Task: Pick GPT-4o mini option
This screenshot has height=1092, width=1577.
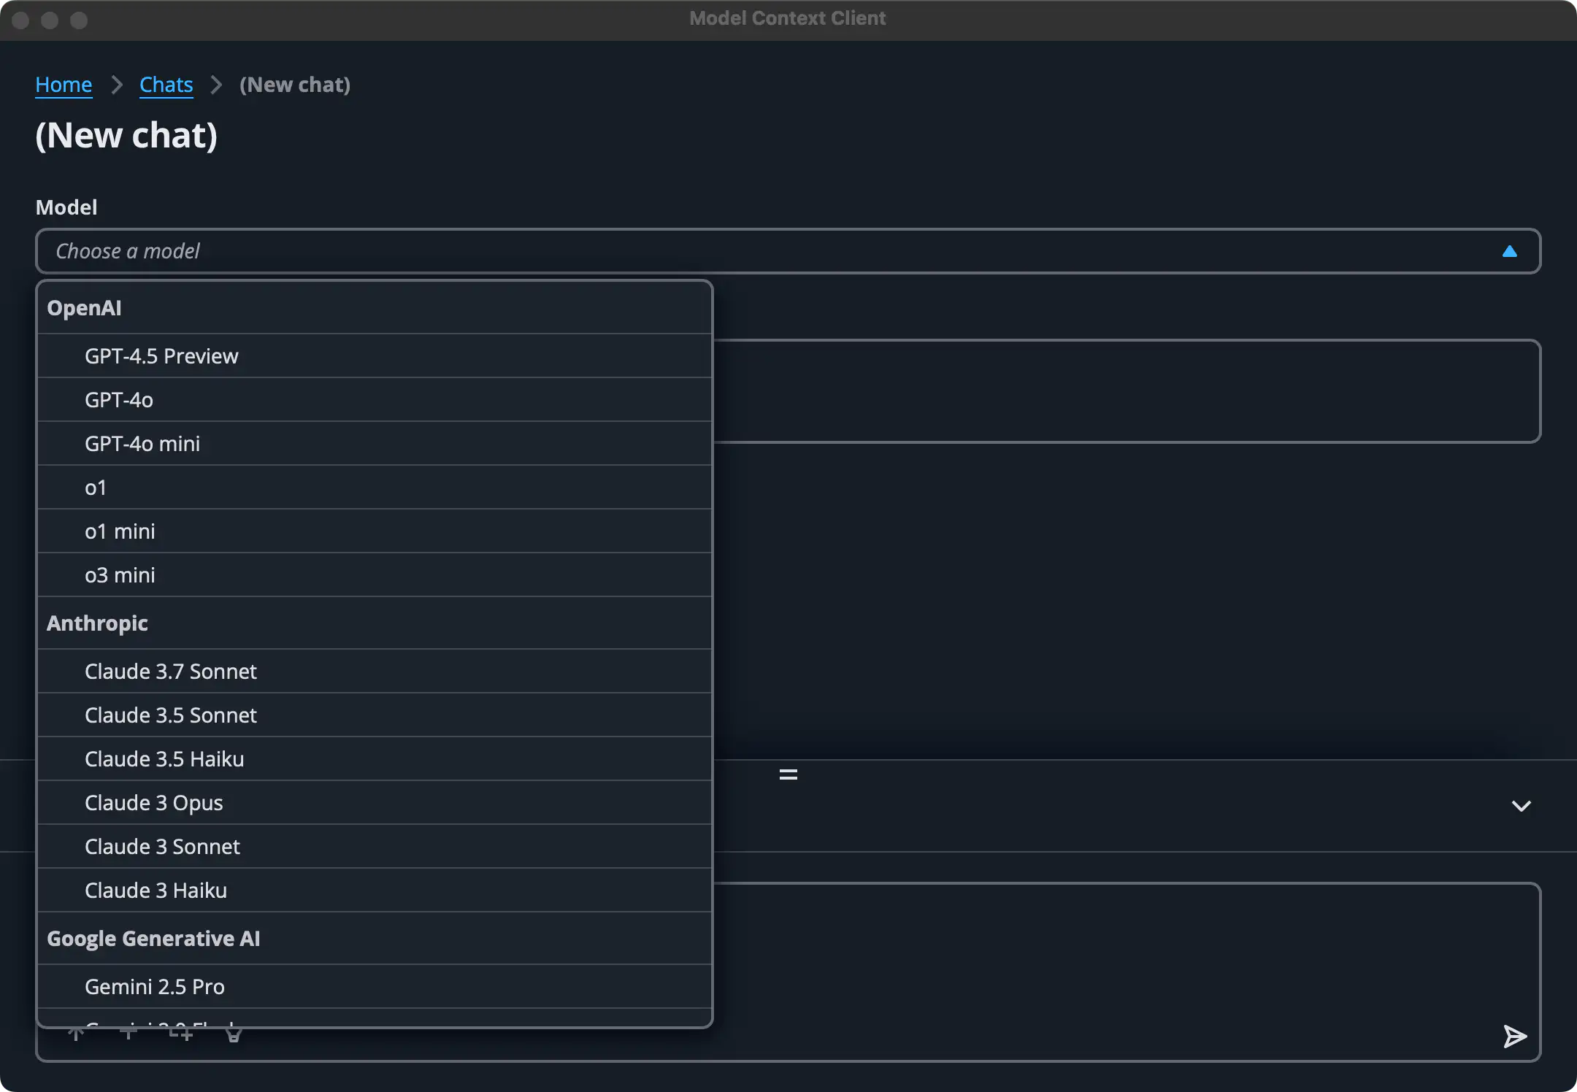Action: pyautogui.click(x=142, y=444)
